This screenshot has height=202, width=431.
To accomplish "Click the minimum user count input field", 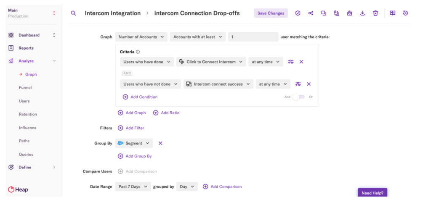I will [253, 37].
